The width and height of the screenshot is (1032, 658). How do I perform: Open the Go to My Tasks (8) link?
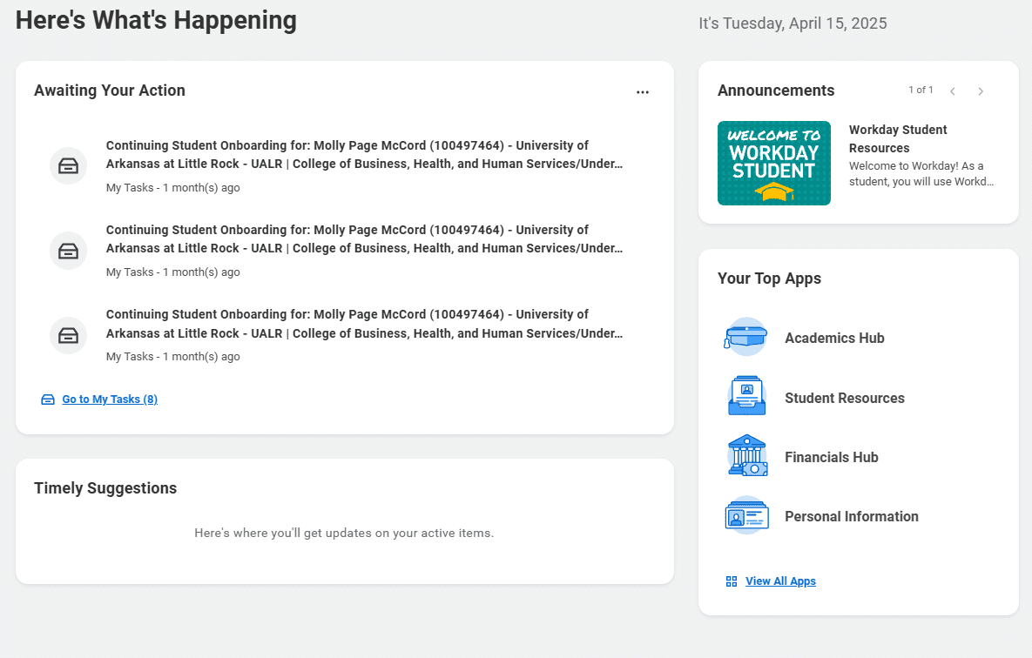coord(110,399)
